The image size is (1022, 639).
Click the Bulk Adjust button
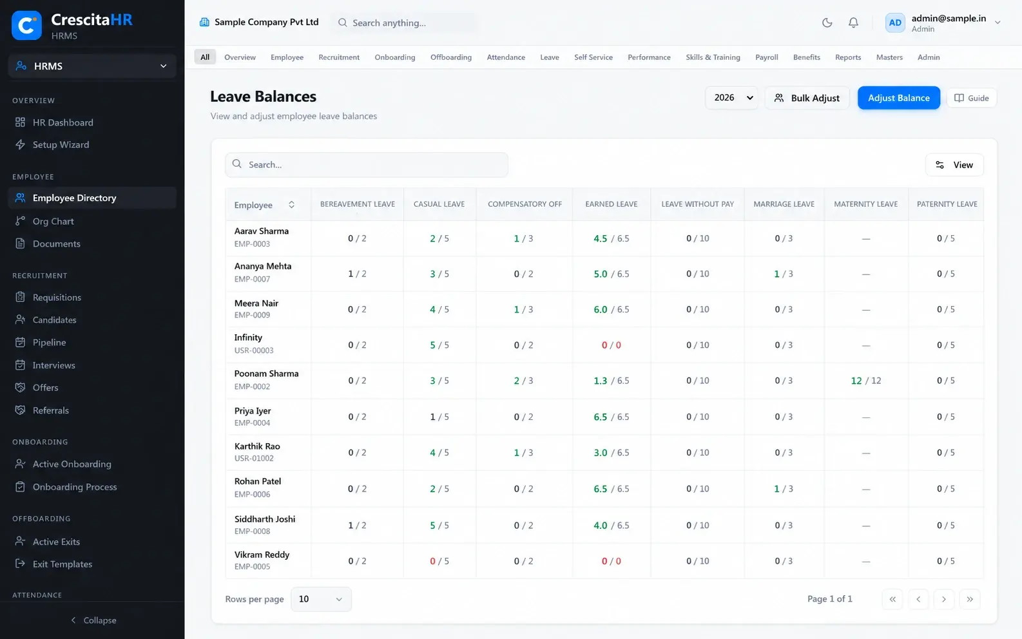click(807, 98)
